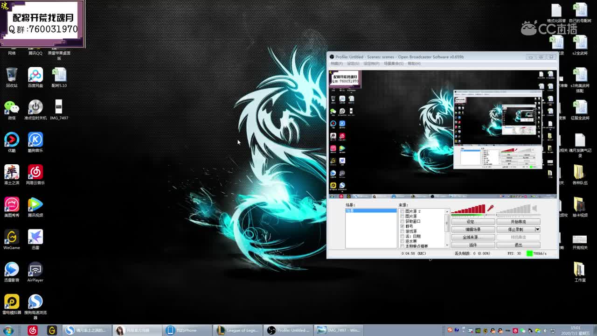Launch WeGame from the desktop
The height and width of the screenshot is (336, 597).
pyautogui.click(x=12, y=239)
